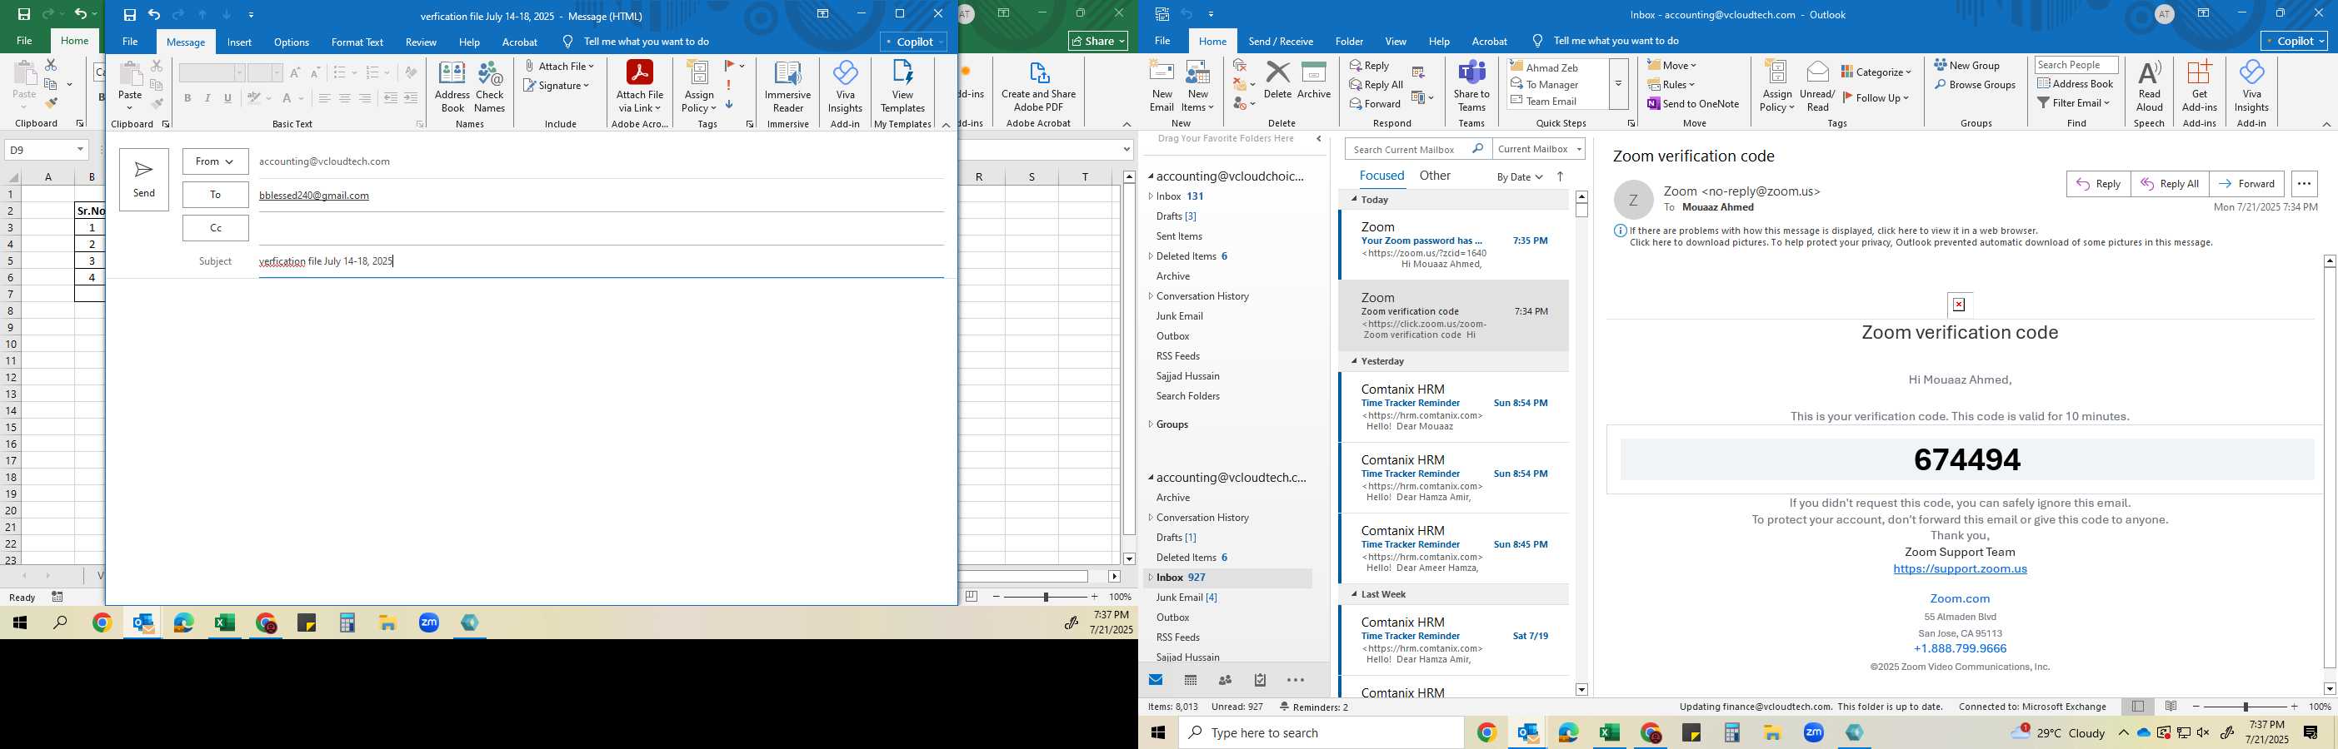Open Current Mailbox search scope dropdown
The image size is (2338, 749).
(x=1539, y=149)
